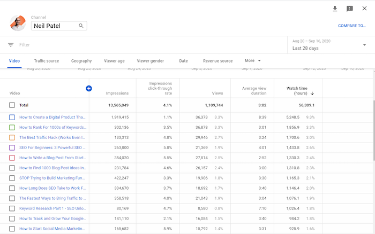Image resolution: width=375 pixels, height=234 pixels.
Task: Open video How Long Does SEO Take to Work
Action: pyautogui.click(x=52, y=188)
